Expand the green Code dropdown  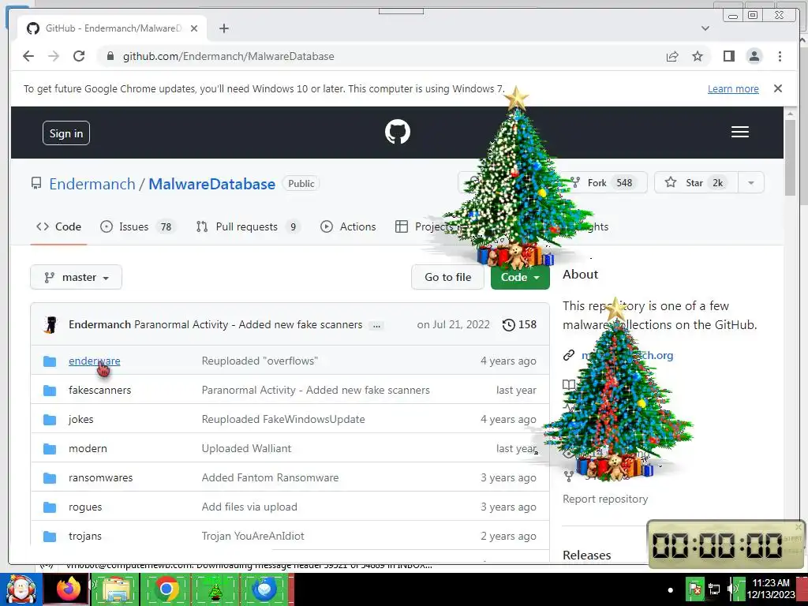520,277
